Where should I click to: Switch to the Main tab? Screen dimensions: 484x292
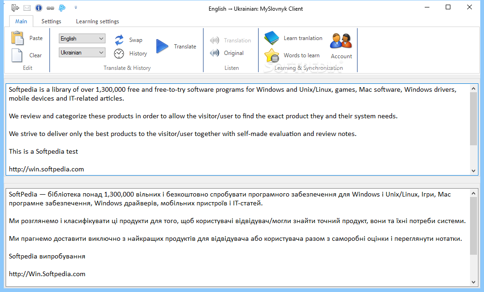21,21
